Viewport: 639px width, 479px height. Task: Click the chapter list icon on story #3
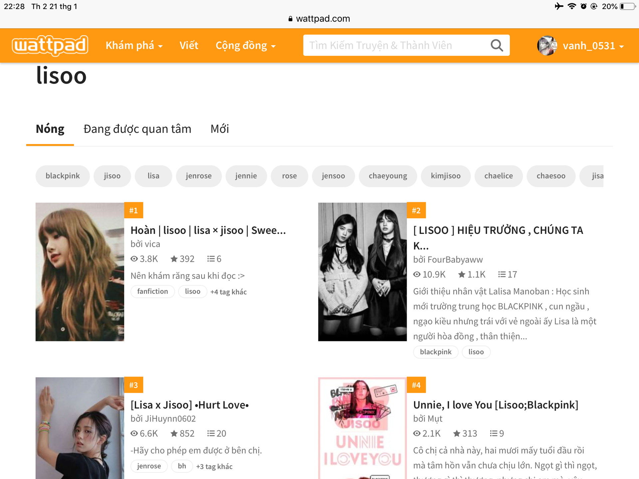(x=211, y=433)
